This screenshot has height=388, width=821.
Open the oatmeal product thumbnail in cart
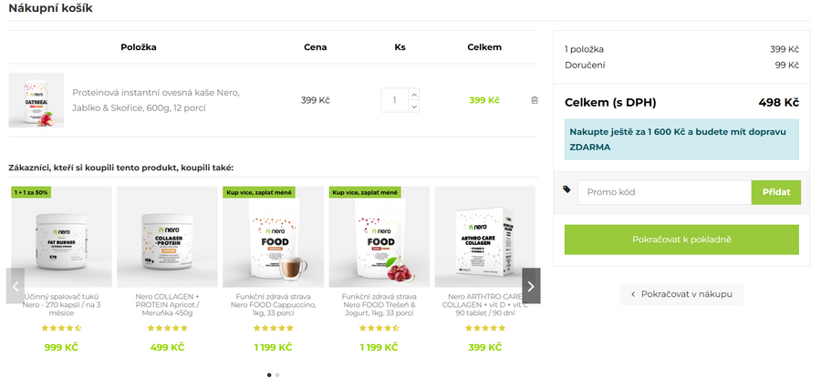click(x=36, y=100)
